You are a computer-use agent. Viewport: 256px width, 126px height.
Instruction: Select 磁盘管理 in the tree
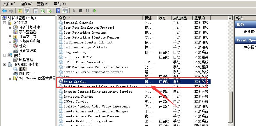point(26,60)
